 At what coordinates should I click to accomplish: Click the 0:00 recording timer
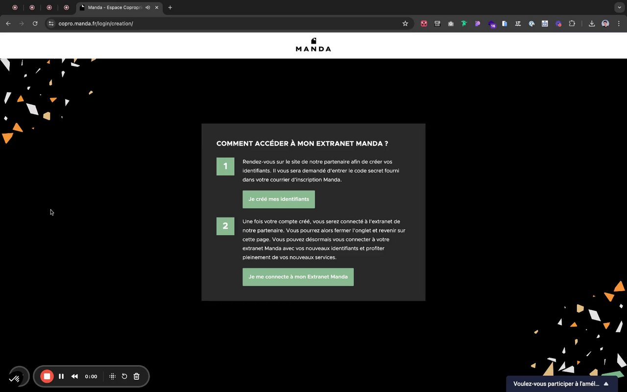coord(91,376)
